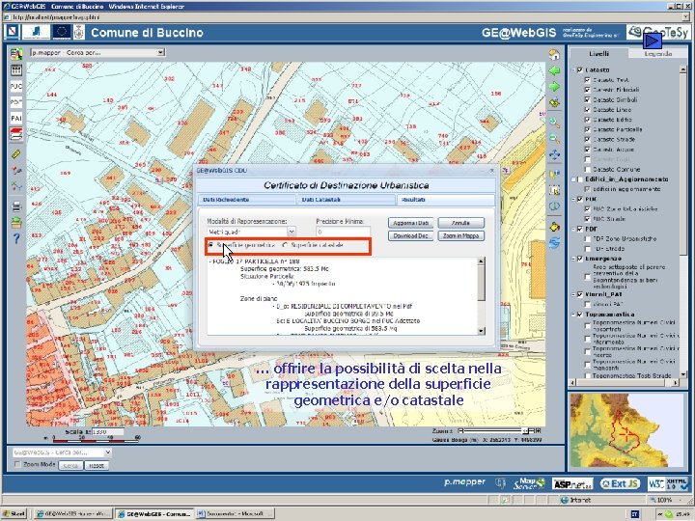Click the download box icon

tap(16, 223)
